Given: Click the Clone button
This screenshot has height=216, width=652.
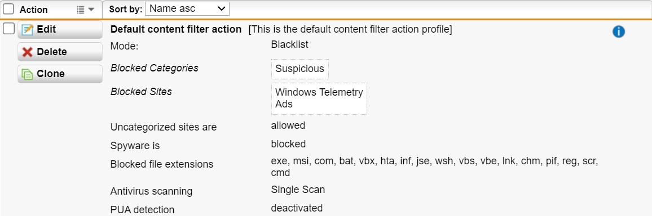Looking at the screenshot, I should coord(60,74).
